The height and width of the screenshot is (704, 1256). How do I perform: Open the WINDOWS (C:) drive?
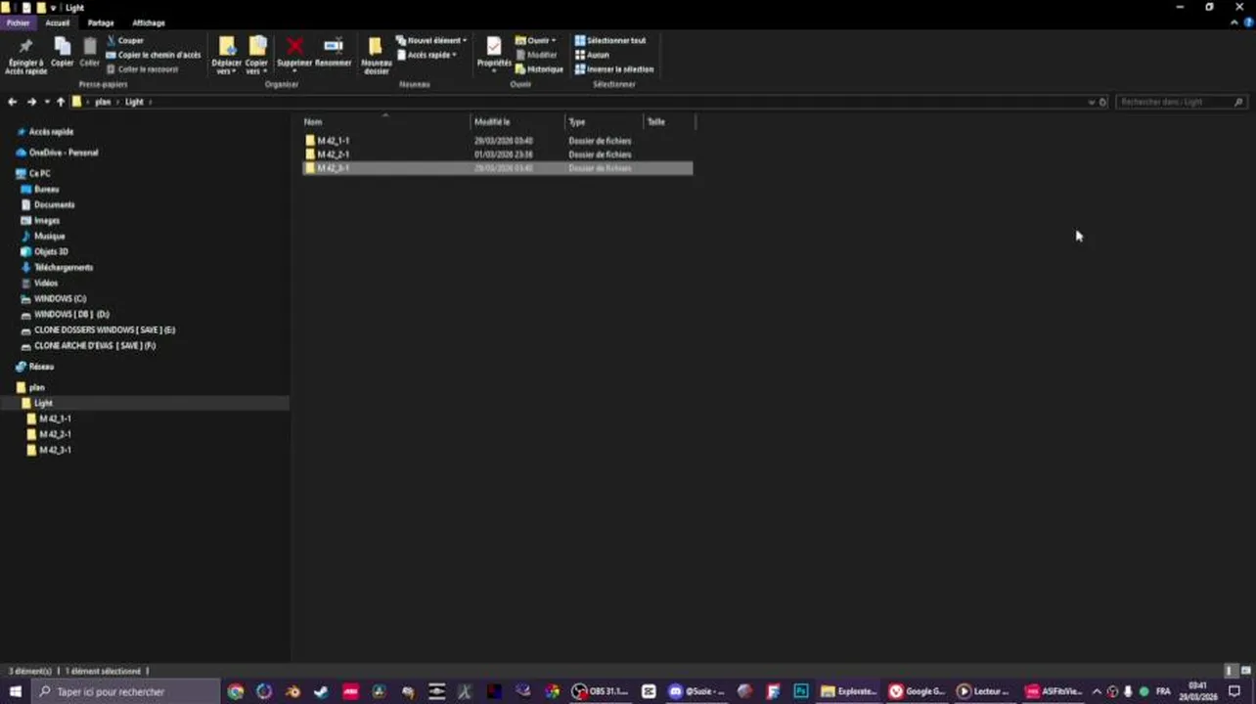(60, 298)
